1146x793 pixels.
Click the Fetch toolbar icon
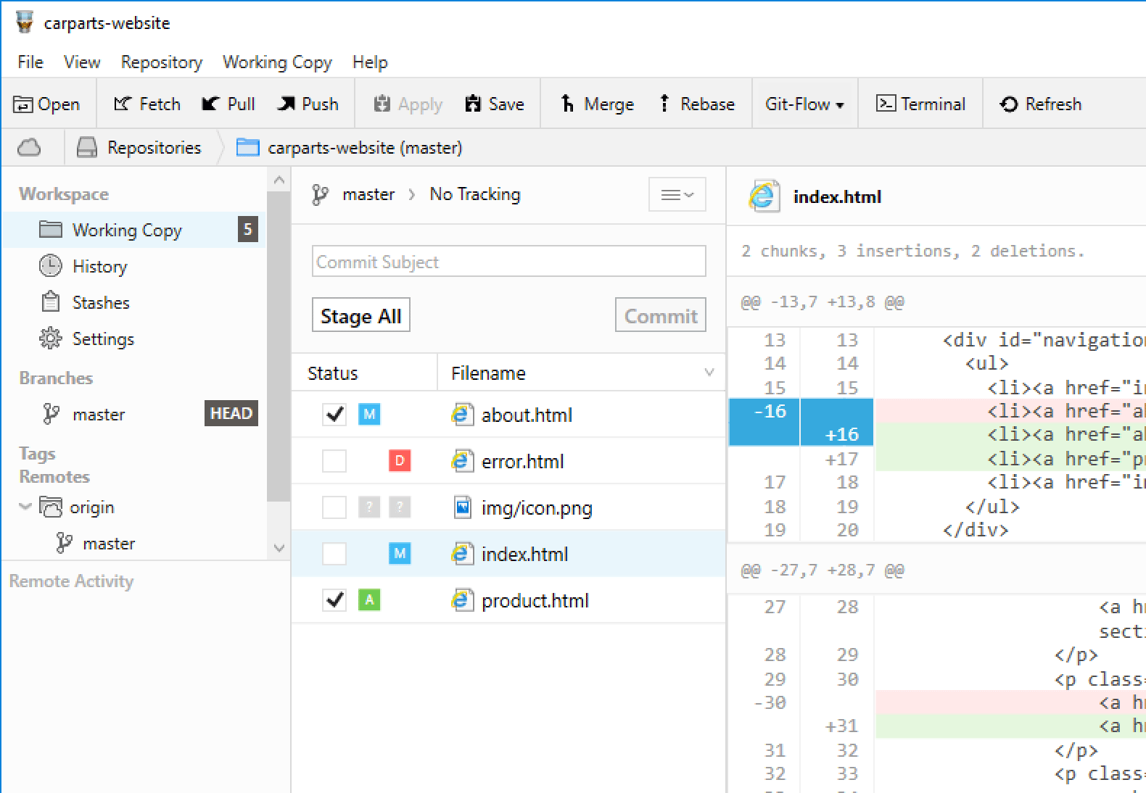coord(122,104)
